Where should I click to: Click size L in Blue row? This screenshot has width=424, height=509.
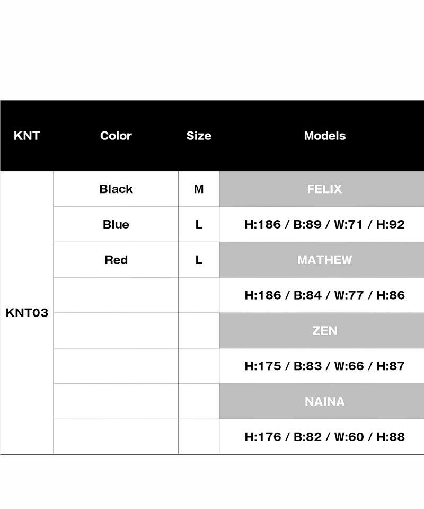(x=199, y=224)
